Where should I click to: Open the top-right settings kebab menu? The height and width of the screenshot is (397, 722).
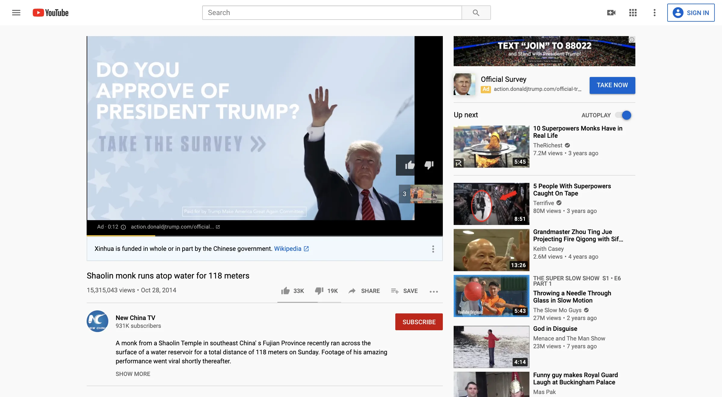[654, 13]
